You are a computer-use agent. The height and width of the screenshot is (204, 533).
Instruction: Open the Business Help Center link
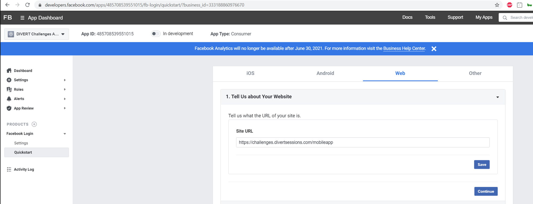[404, 49]
